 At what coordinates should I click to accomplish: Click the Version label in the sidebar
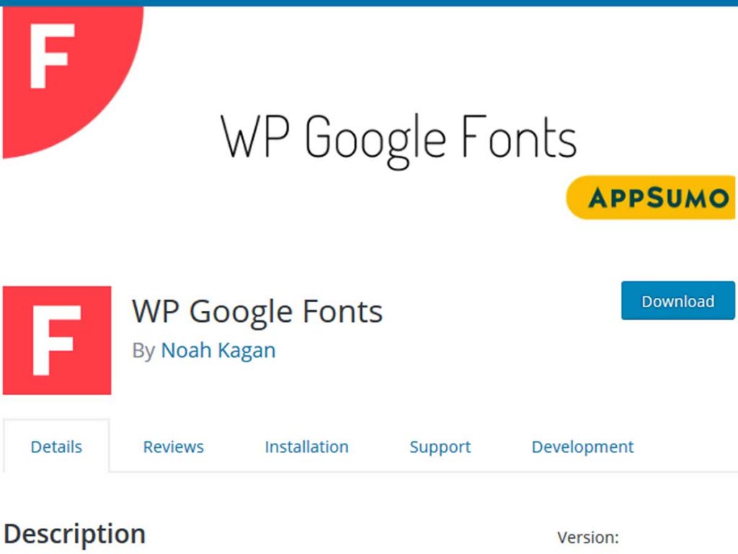[x=589, y=537]
